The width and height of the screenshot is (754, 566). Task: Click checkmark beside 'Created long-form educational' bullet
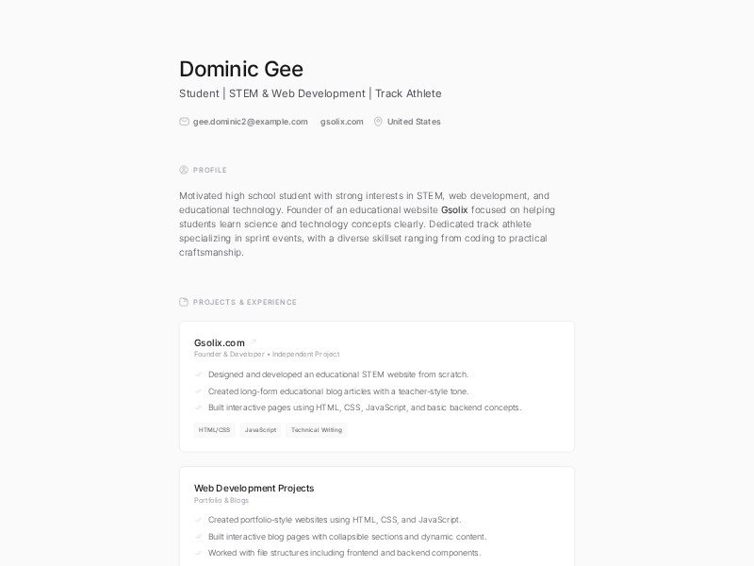click(198, 391)
